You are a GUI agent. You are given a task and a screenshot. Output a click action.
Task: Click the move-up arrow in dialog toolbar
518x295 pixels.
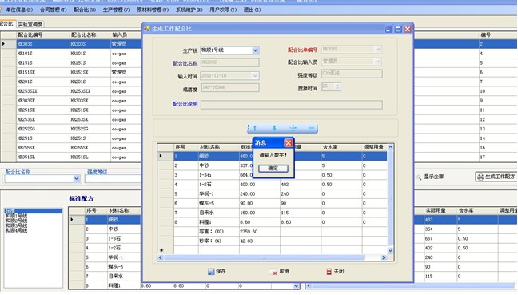pos(255,128)
